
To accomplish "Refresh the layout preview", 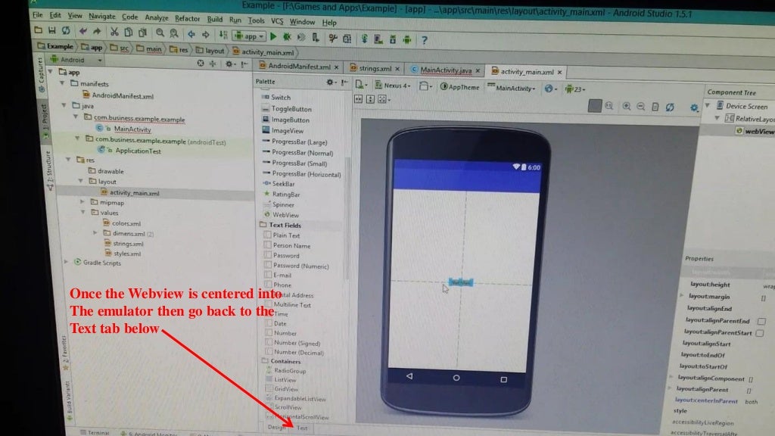I will [x=670, y=107].
